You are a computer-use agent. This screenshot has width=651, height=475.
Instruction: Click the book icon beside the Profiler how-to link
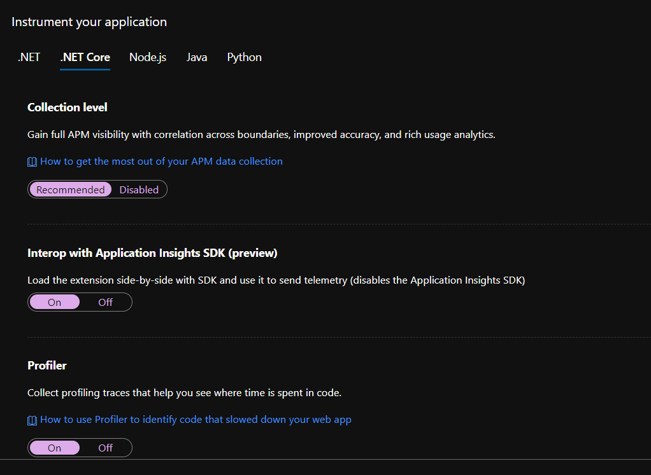pyautogui.click(x=32, y=420)
